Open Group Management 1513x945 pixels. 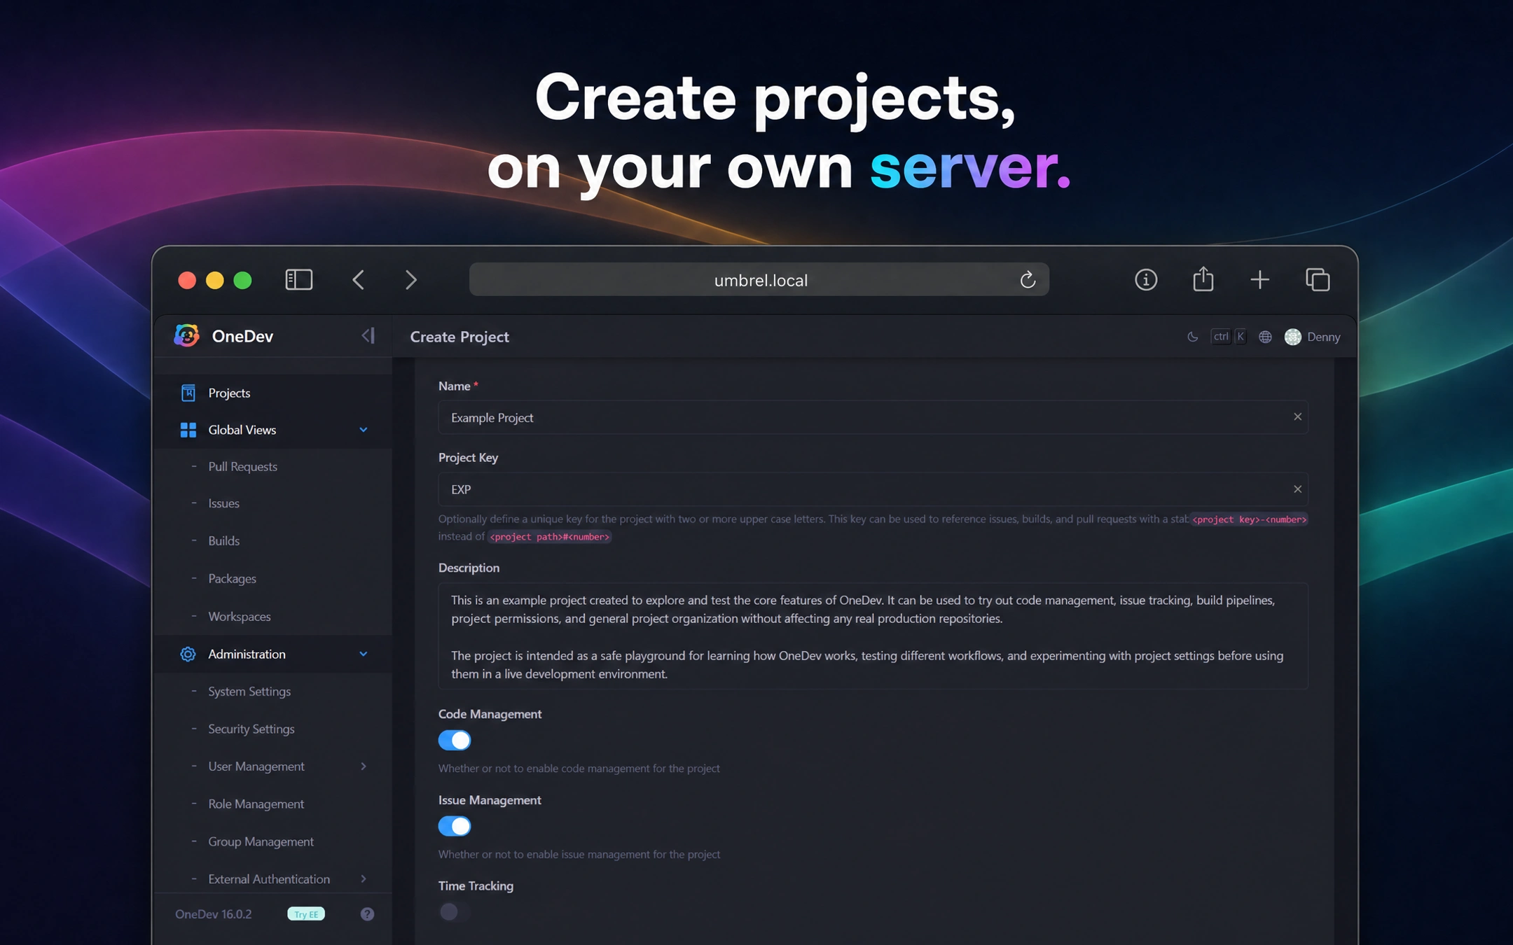(261, 841)
